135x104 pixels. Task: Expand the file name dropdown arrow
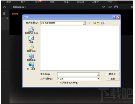[99, 74]
